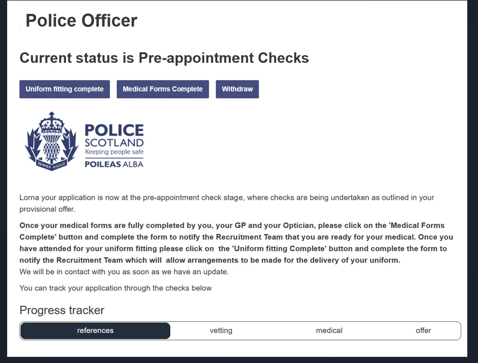Click the crown atop the police crest

(51, 121)
